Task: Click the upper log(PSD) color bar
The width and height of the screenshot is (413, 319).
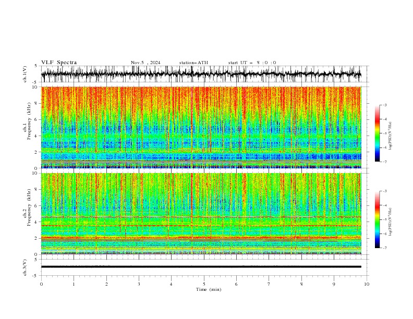Action: (377, 133)
